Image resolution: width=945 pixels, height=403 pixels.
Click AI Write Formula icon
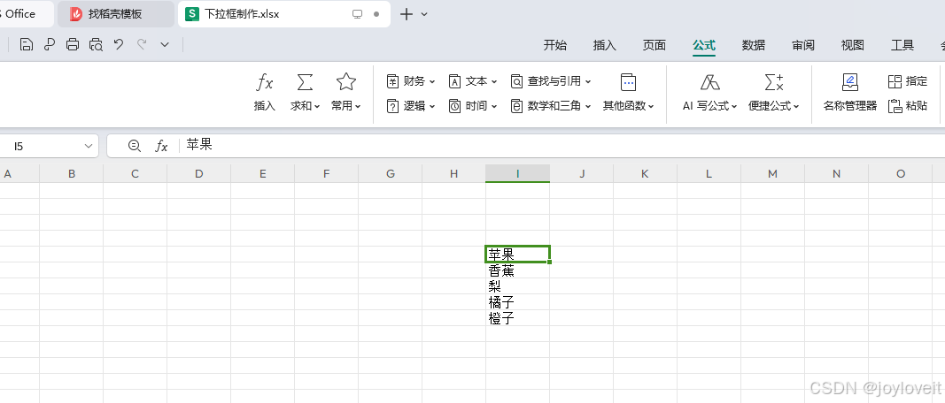710,82
